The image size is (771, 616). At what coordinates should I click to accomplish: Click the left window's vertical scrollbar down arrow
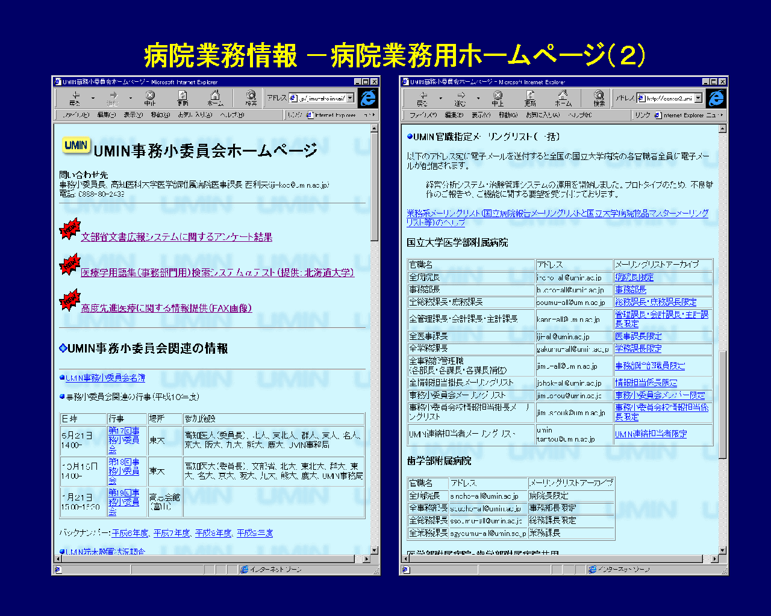pos(374,550)
